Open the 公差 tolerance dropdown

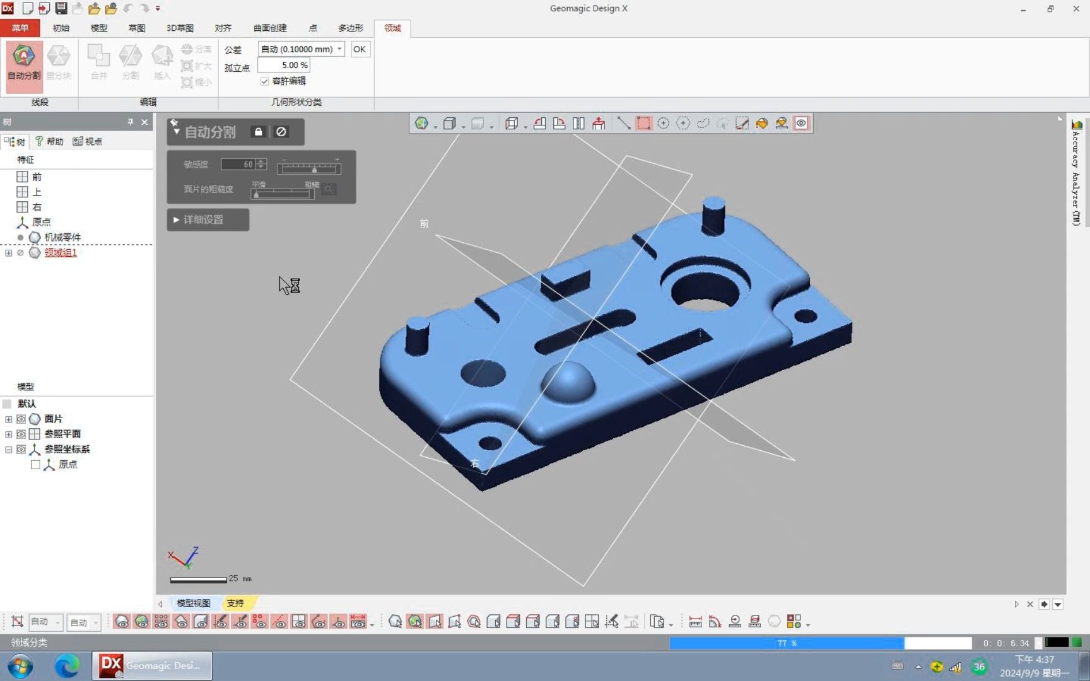[339, 49]
